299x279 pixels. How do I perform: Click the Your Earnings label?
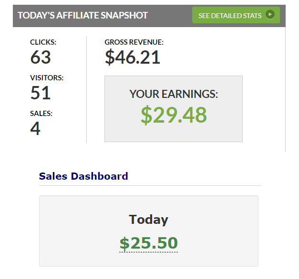174,94
